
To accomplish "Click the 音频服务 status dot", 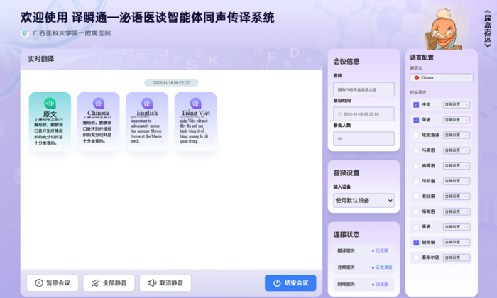I will [373, 267].
